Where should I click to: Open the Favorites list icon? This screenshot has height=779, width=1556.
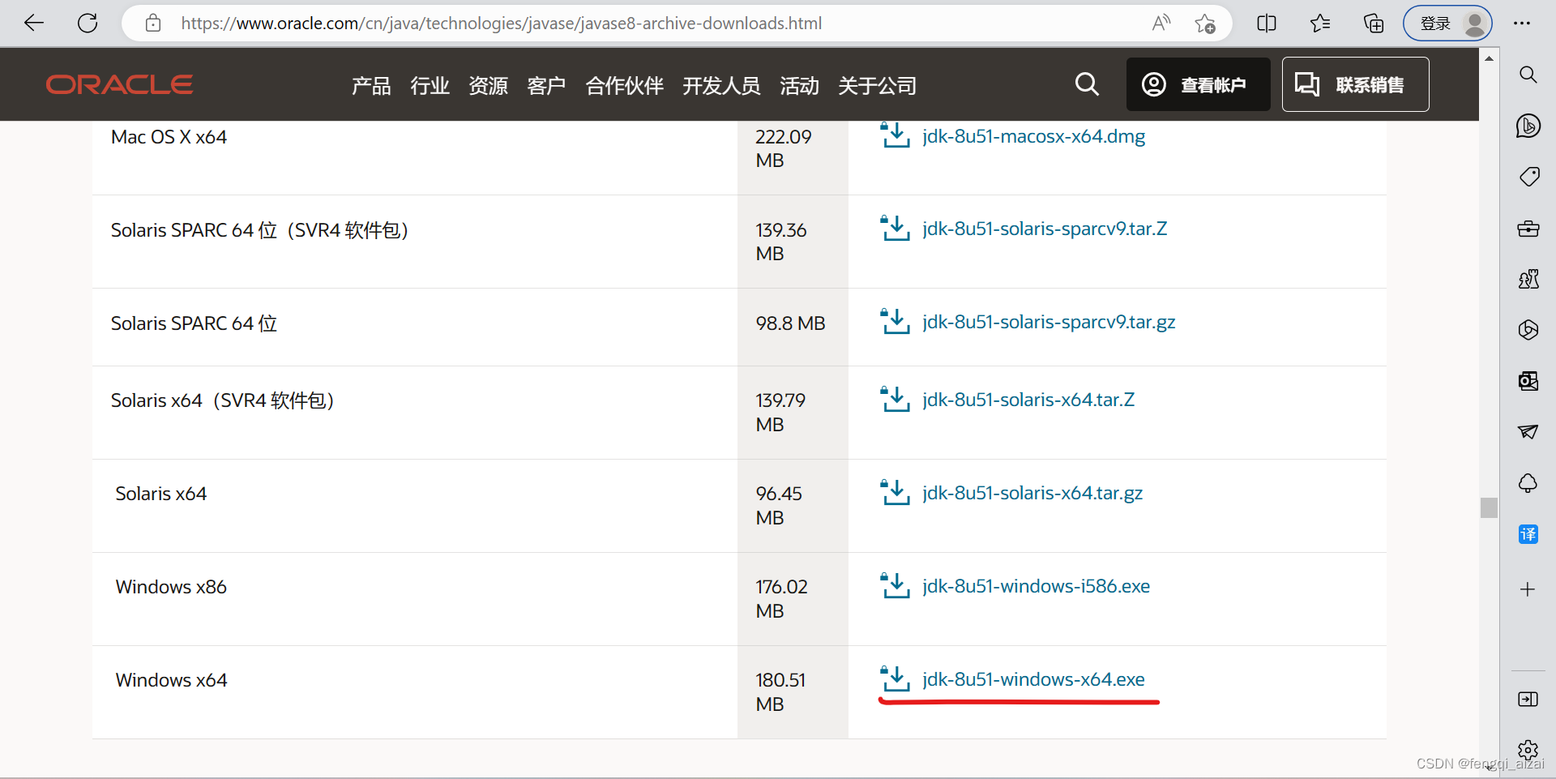pyautogui.click(x=1320, y=23)
